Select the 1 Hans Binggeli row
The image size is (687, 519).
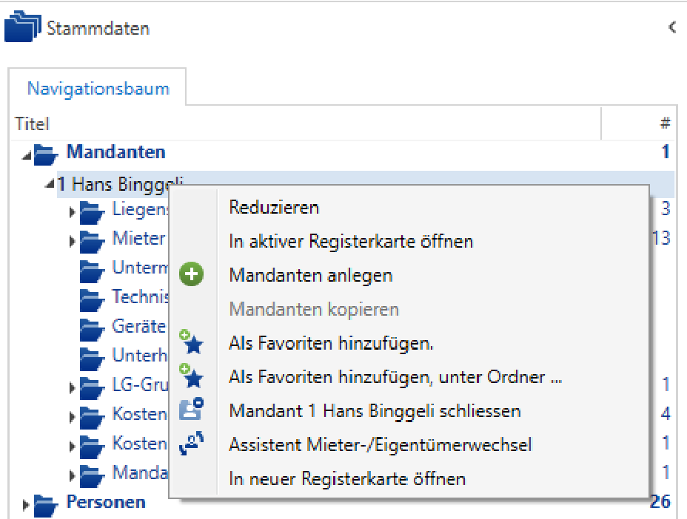[366, 184]
